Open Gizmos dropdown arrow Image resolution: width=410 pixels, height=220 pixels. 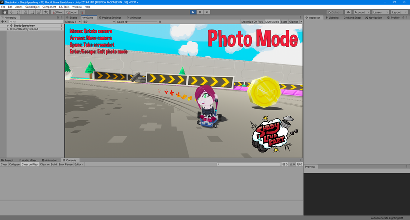tap(301, 22)
